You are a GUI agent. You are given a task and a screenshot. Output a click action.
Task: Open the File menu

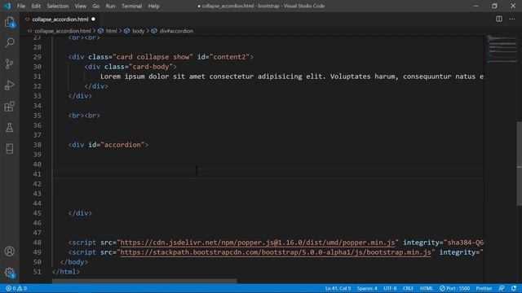pyautogui.click(x=21, y=6)
